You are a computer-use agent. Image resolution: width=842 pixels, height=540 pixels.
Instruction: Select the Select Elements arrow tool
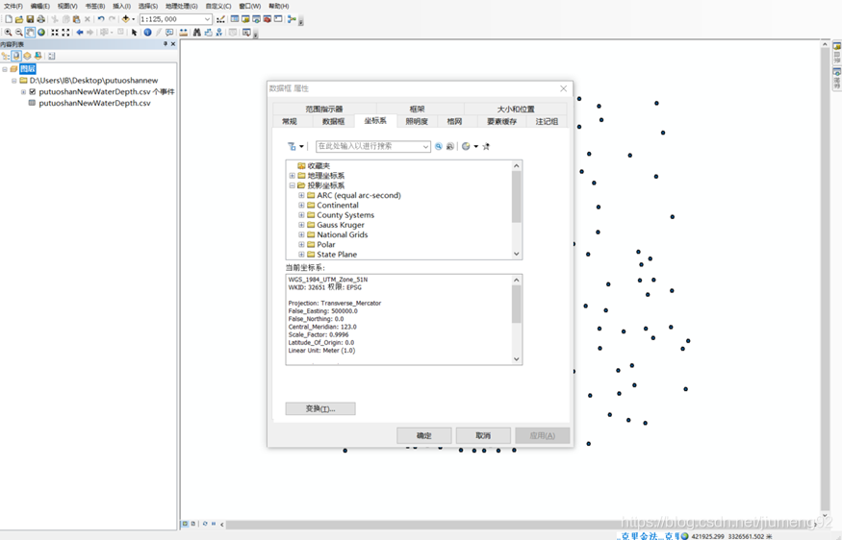point(135,32)
